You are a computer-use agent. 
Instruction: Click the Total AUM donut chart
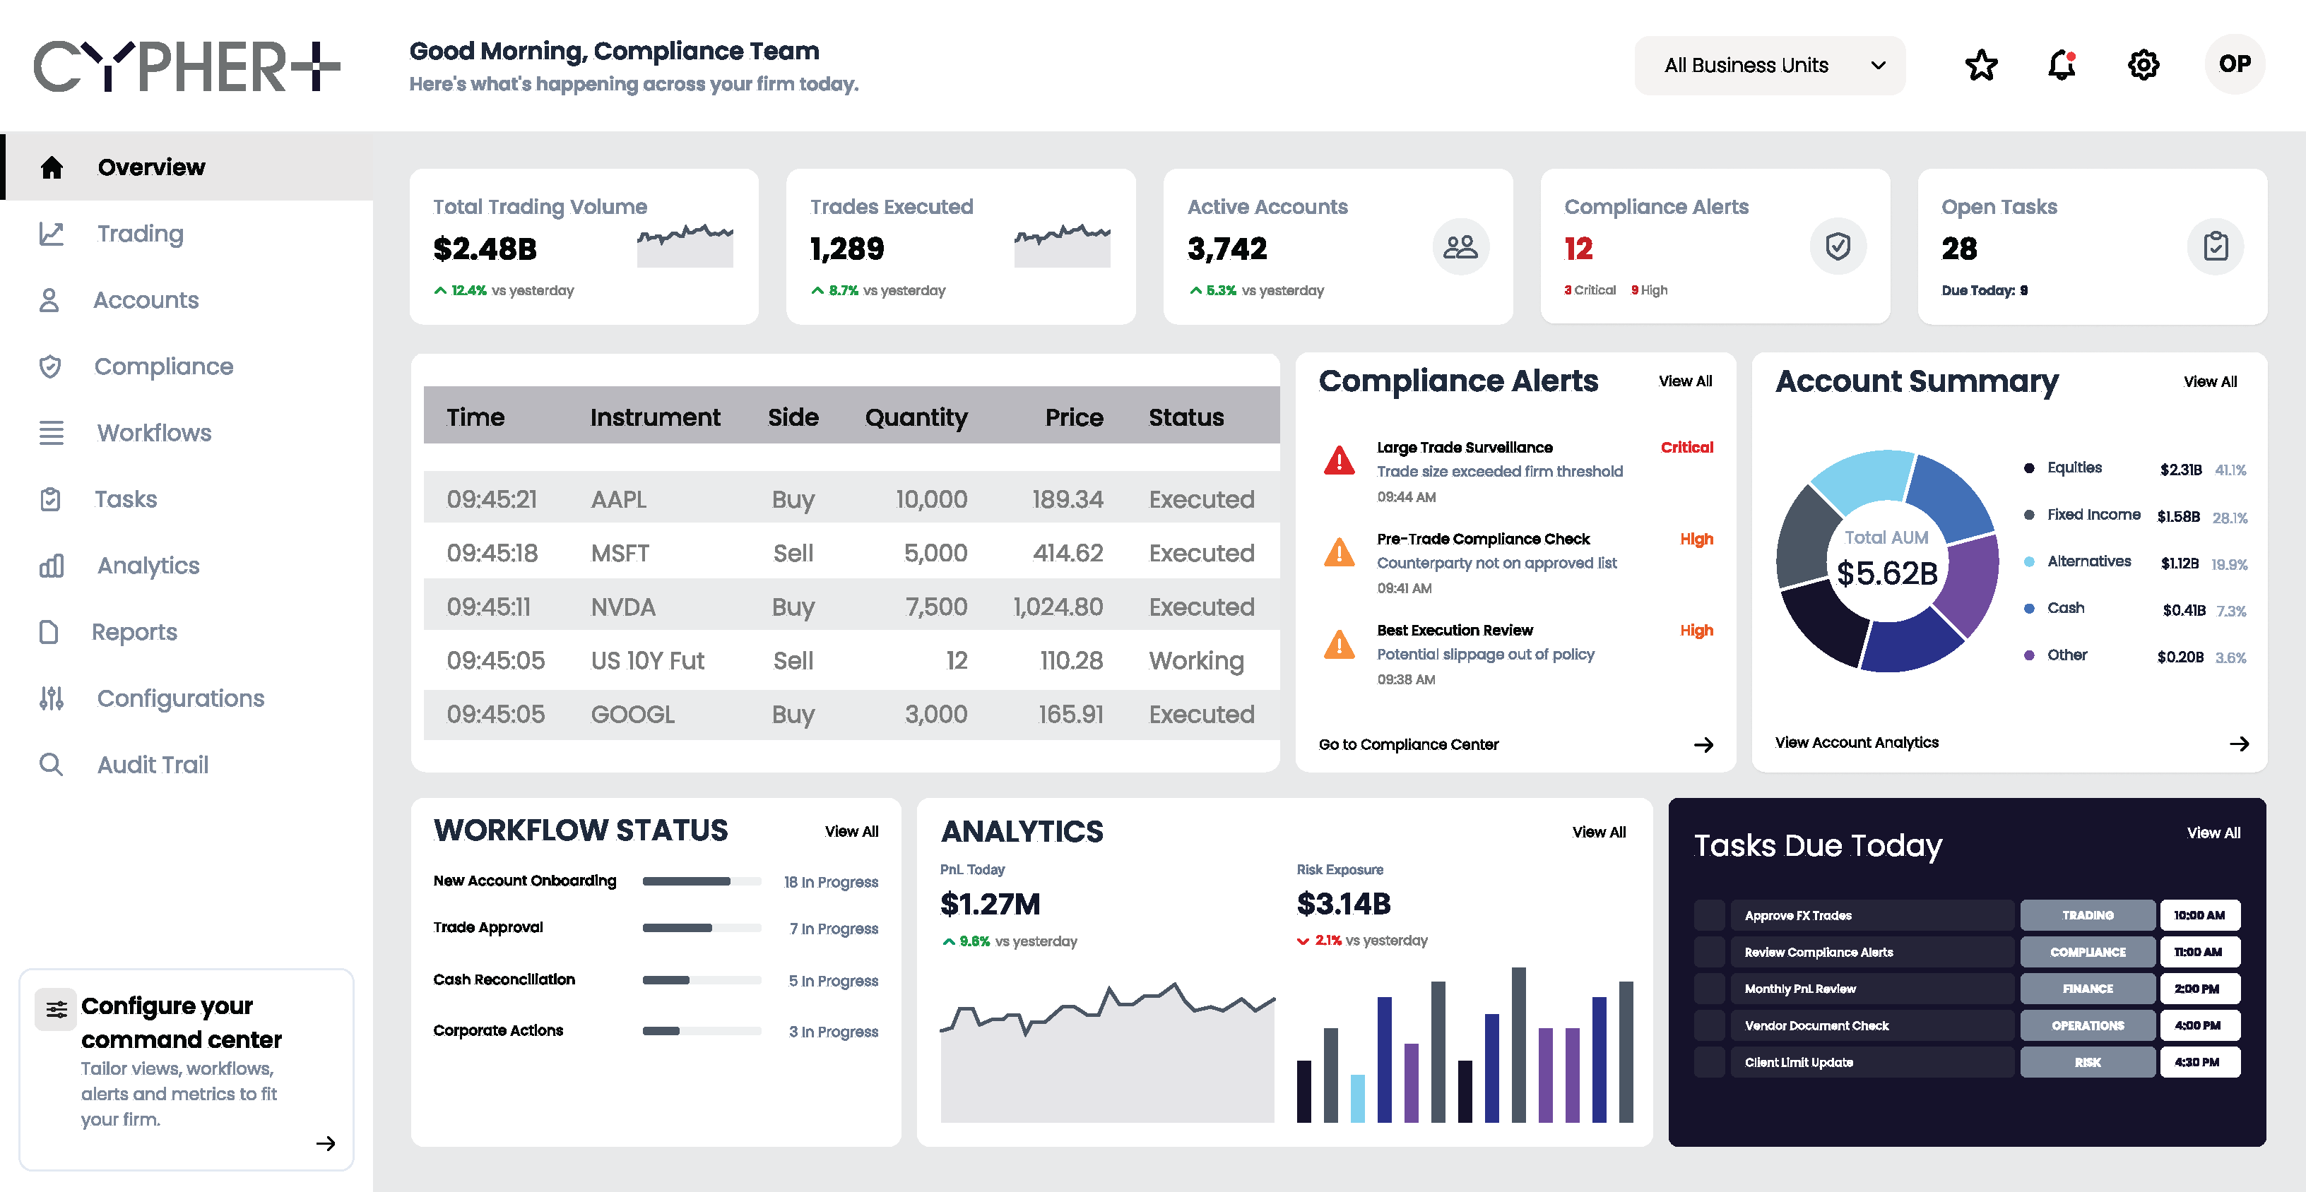(1887, 561)
